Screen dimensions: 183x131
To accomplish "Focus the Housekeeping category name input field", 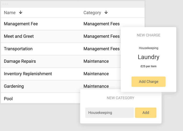I will [109, 113].
